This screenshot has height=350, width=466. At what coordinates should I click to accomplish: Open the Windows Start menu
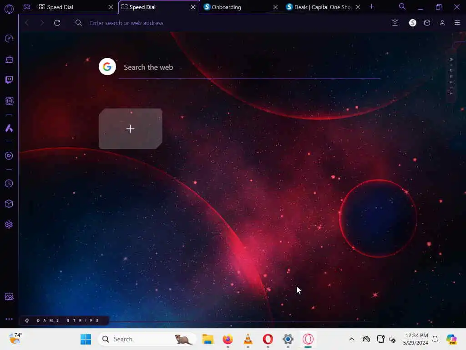86,339
